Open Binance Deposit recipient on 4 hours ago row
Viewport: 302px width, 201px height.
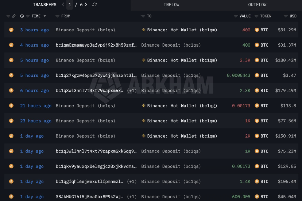coord(171,45)
